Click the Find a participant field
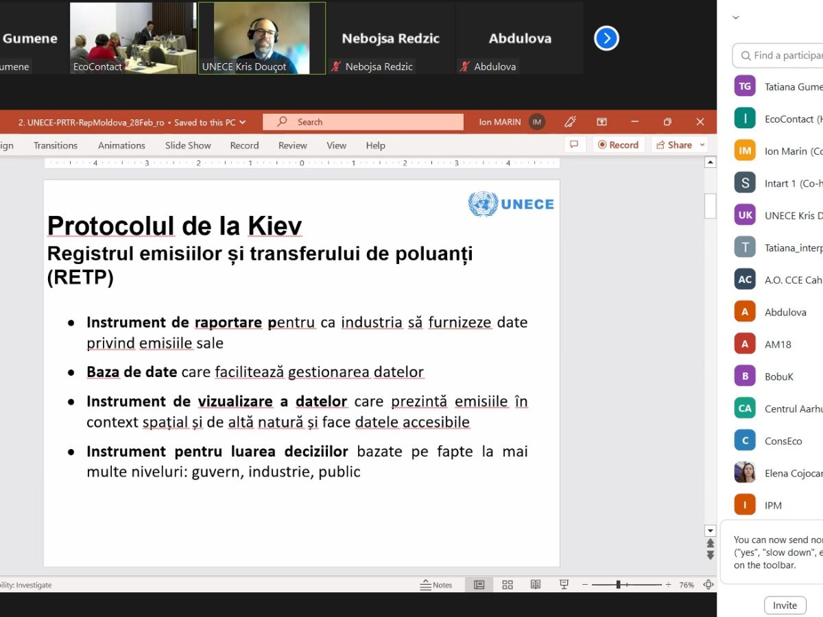This screenshot has width=823, height=617. coord(780,56)
